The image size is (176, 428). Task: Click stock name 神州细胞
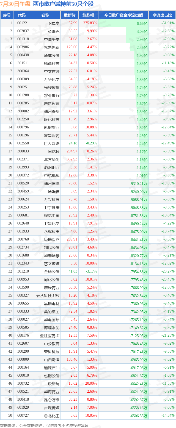52,183
